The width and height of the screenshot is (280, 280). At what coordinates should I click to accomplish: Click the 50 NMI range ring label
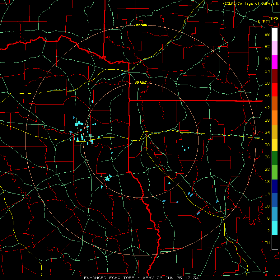click(141, 82)
